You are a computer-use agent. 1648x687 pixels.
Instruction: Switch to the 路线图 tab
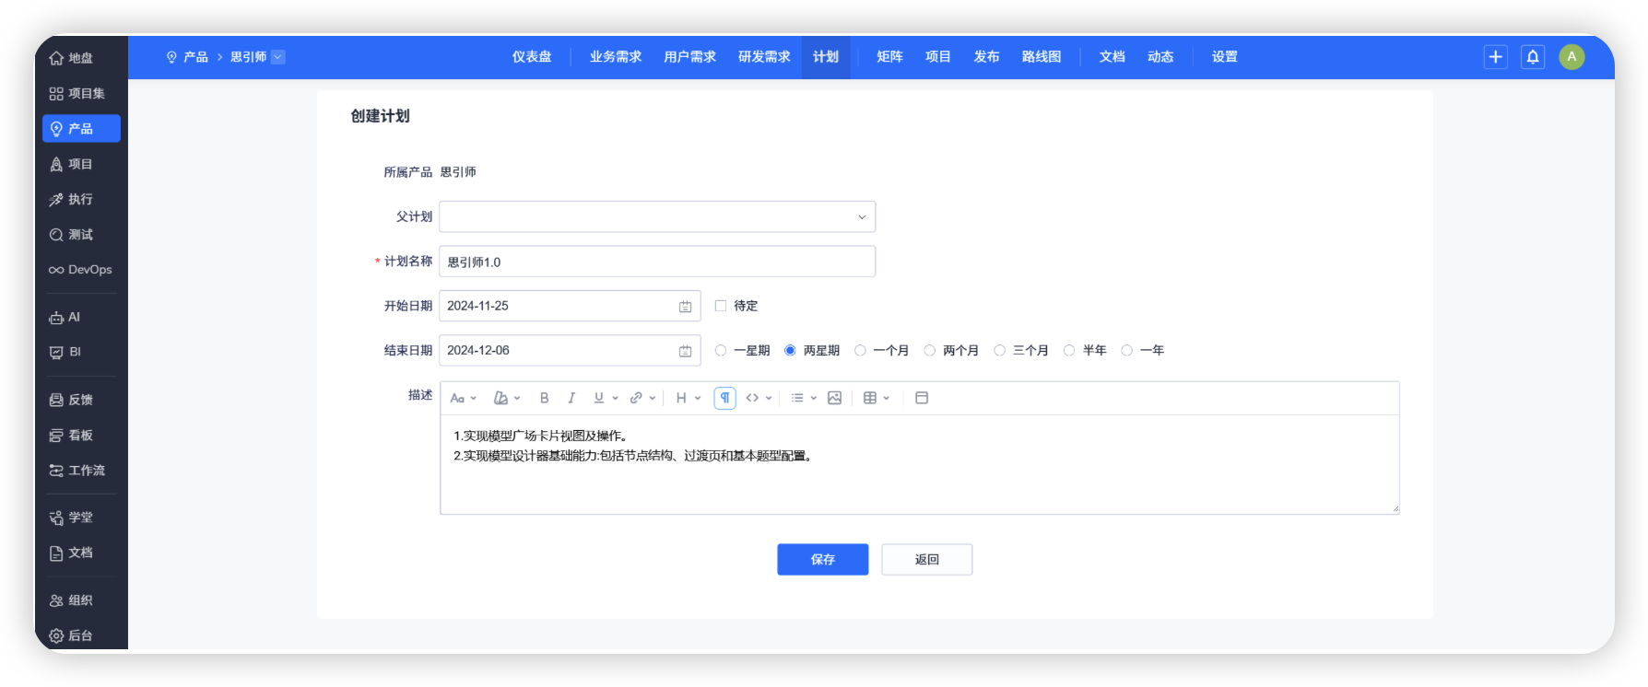pyautogui.click(x=1042, y=57)
